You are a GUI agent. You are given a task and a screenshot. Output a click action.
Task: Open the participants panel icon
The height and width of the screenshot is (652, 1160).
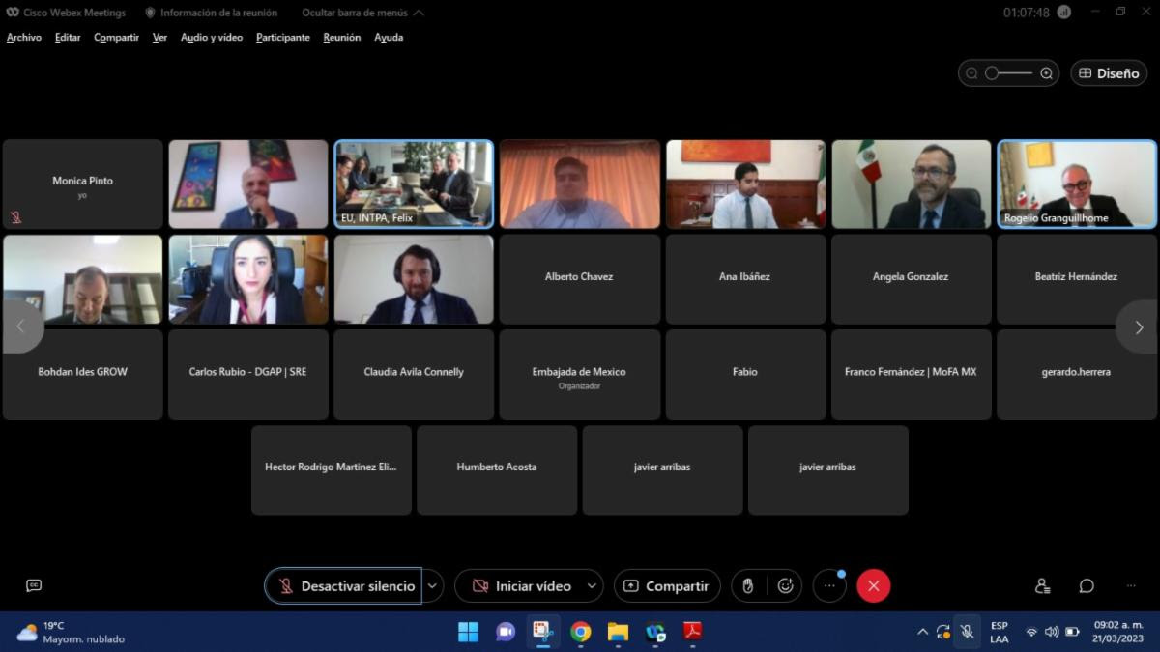tap(1042, 585)
